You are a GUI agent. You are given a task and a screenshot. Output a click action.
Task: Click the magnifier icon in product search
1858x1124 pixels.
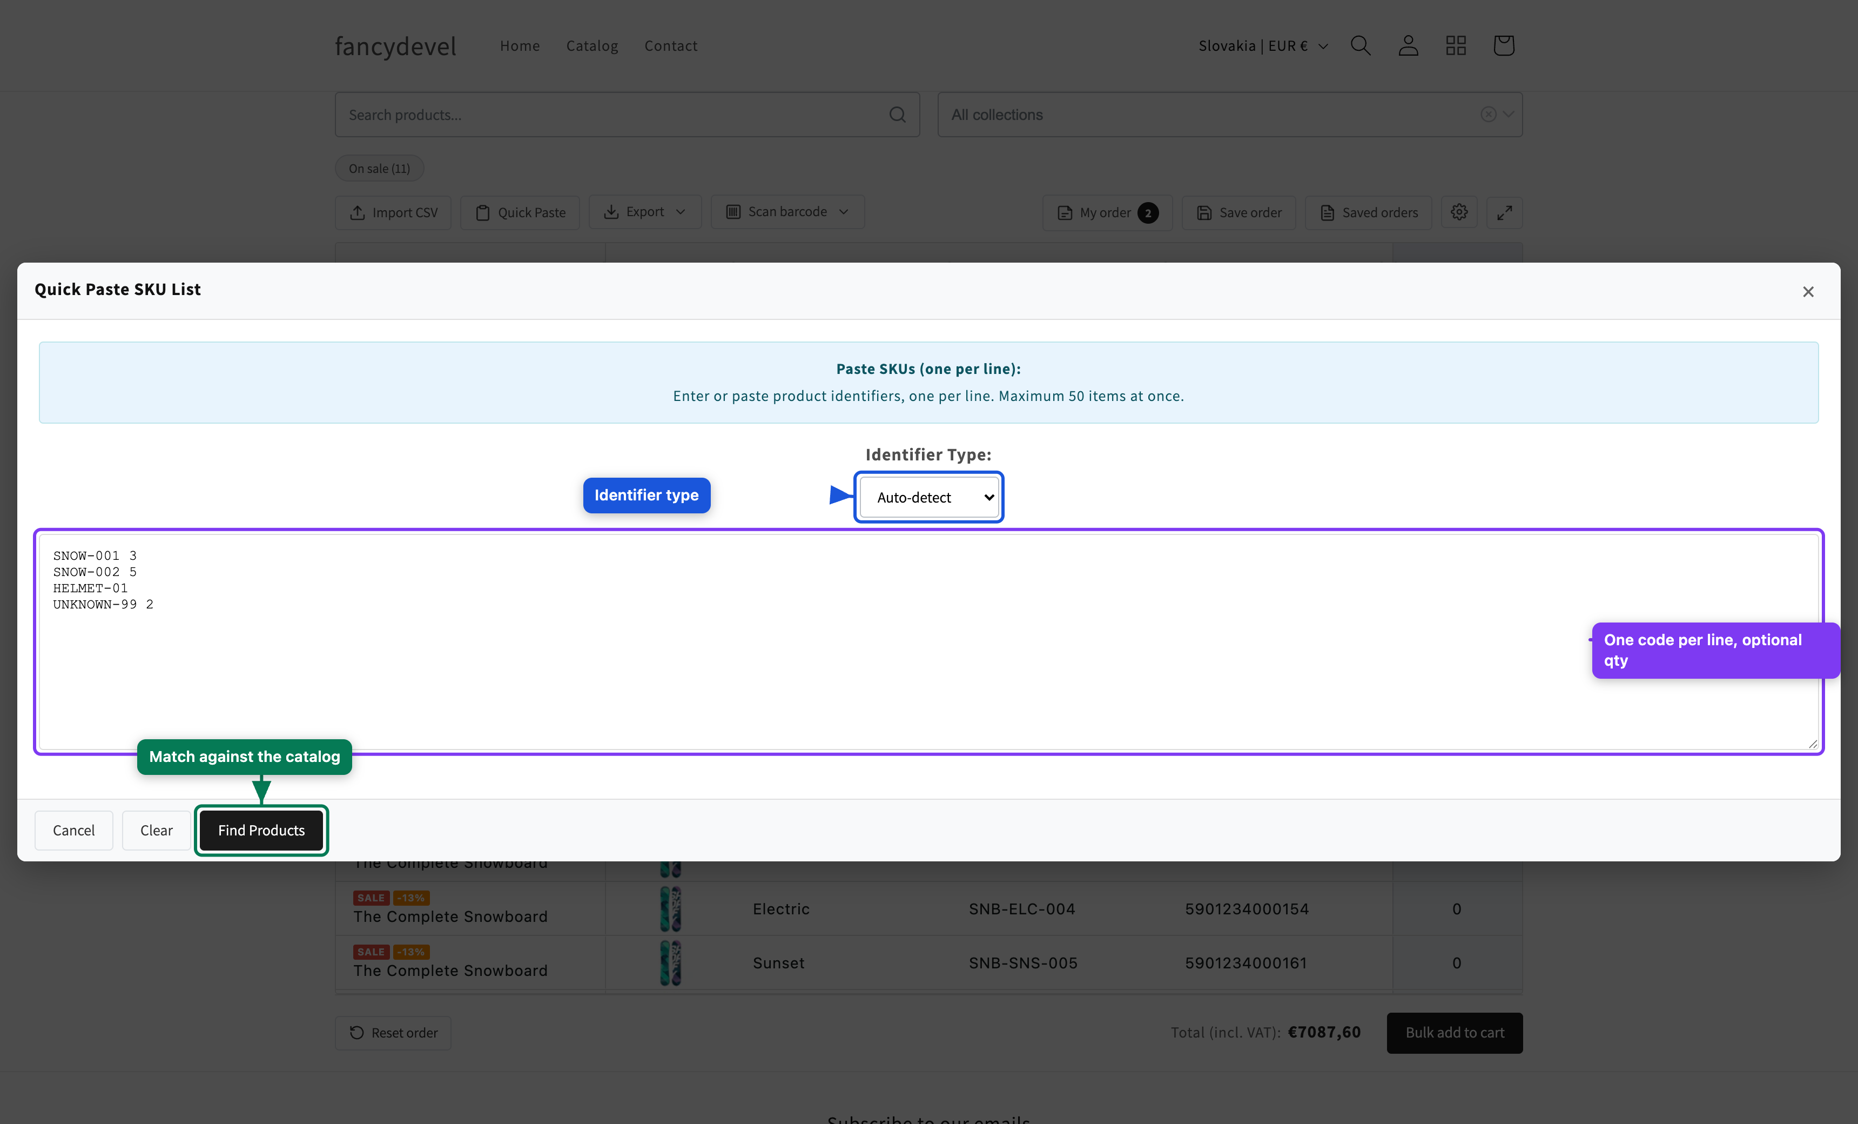[897, 115]
